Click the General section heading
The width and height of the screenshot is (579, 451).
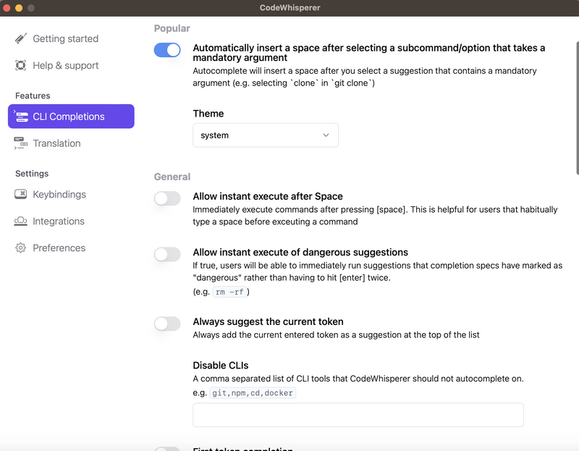(x=172, y=177)
